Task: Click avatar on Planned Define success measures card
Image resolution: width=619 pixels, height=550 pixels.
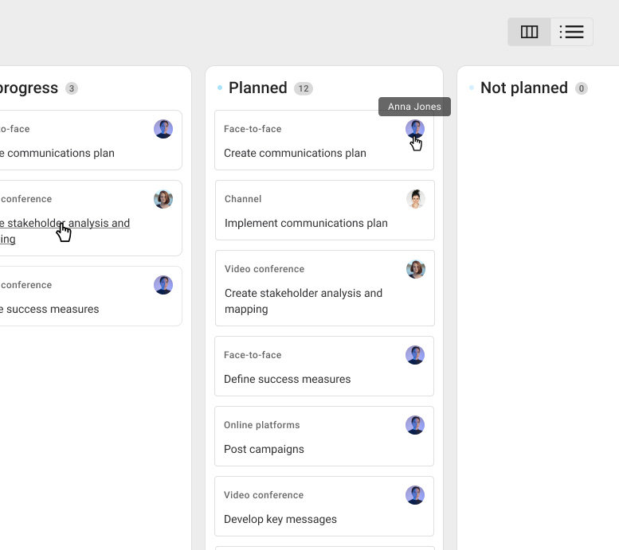Action: pyautogui.click(x=415, y=355)
